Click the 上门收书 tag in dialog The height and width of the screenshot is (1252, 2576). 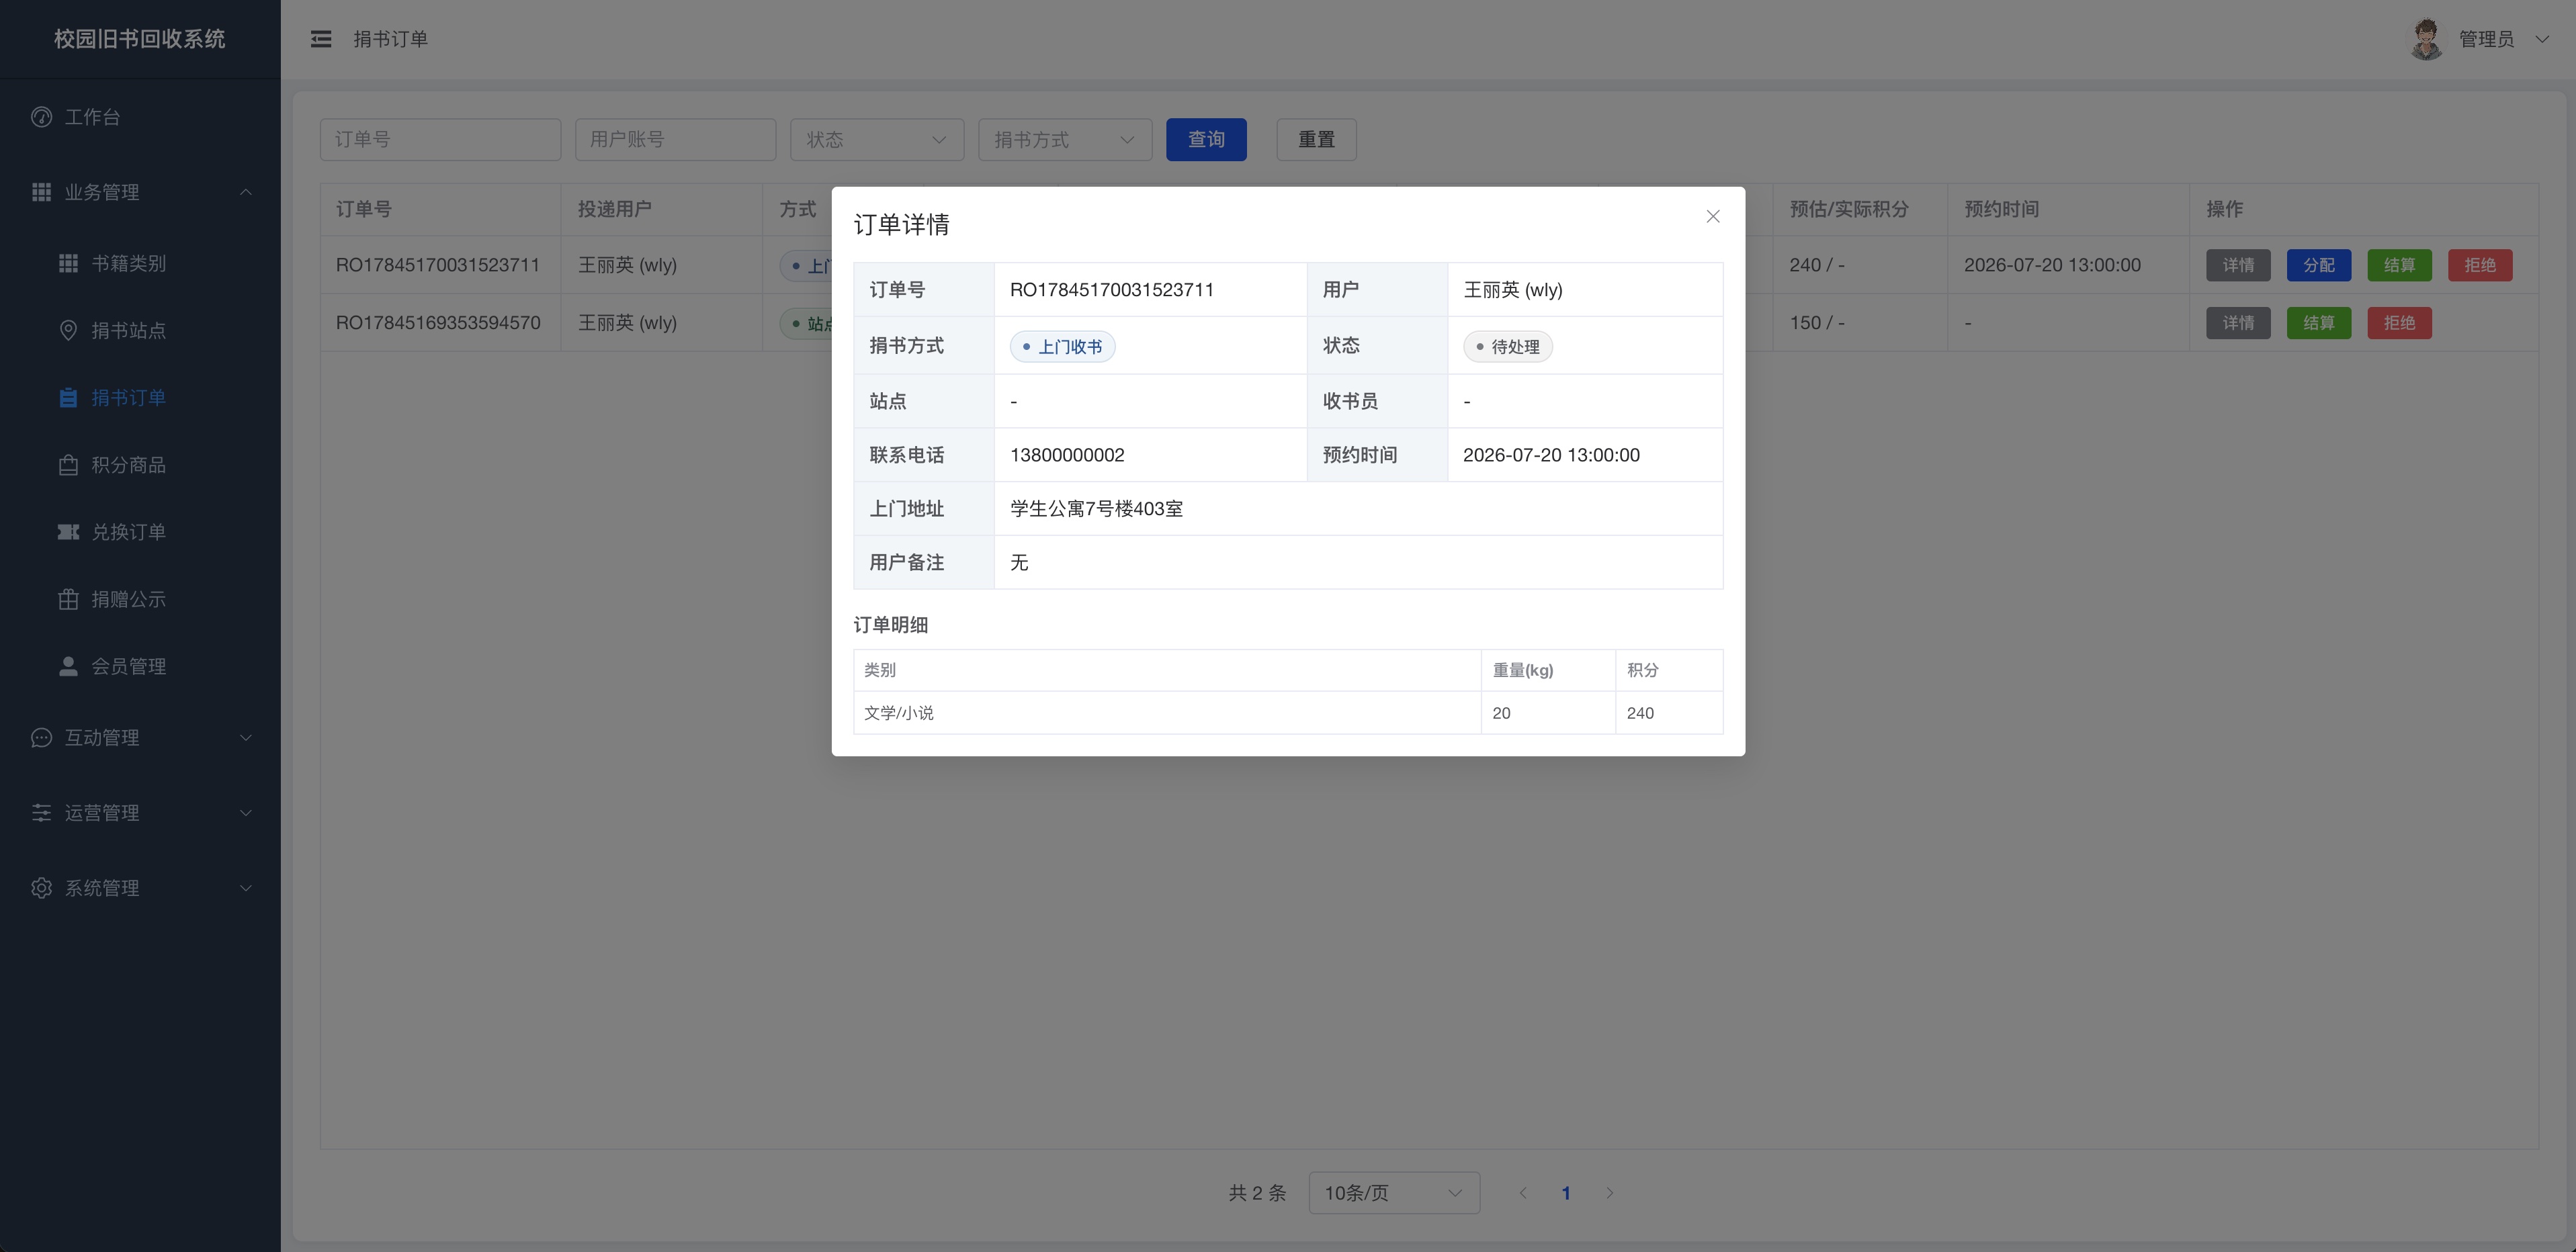(x=1062, y=347)
